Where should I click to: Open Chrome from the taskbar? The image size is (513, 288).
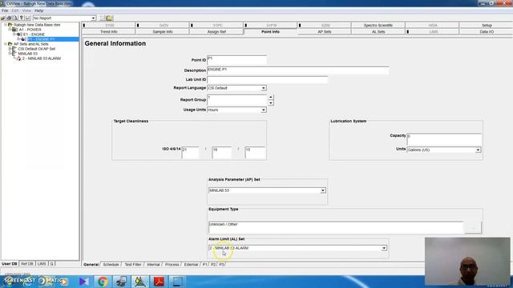tap(103, 281)
